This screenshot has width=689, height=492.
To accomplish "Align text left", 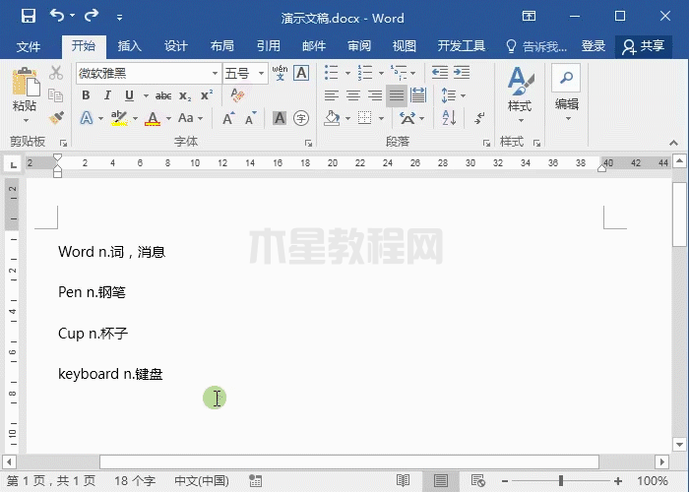I will [332, 95].
